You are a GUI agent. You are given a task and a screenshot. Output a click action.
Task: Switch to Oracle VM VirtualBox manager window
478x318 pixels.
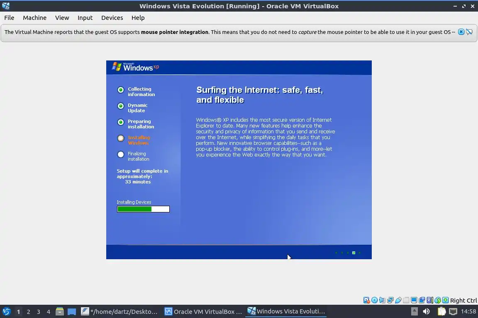(x=203, y=312)
